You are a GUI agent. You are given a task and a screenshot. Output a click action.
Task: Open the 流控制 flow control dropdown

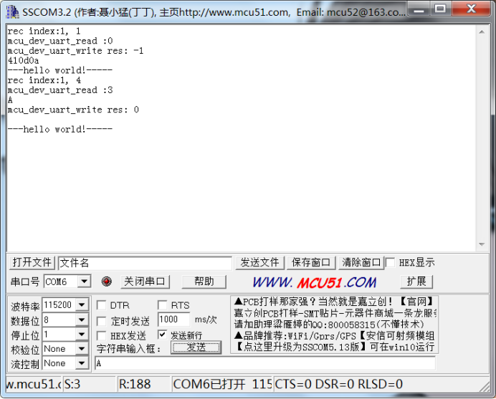click(x=82, y=363)
